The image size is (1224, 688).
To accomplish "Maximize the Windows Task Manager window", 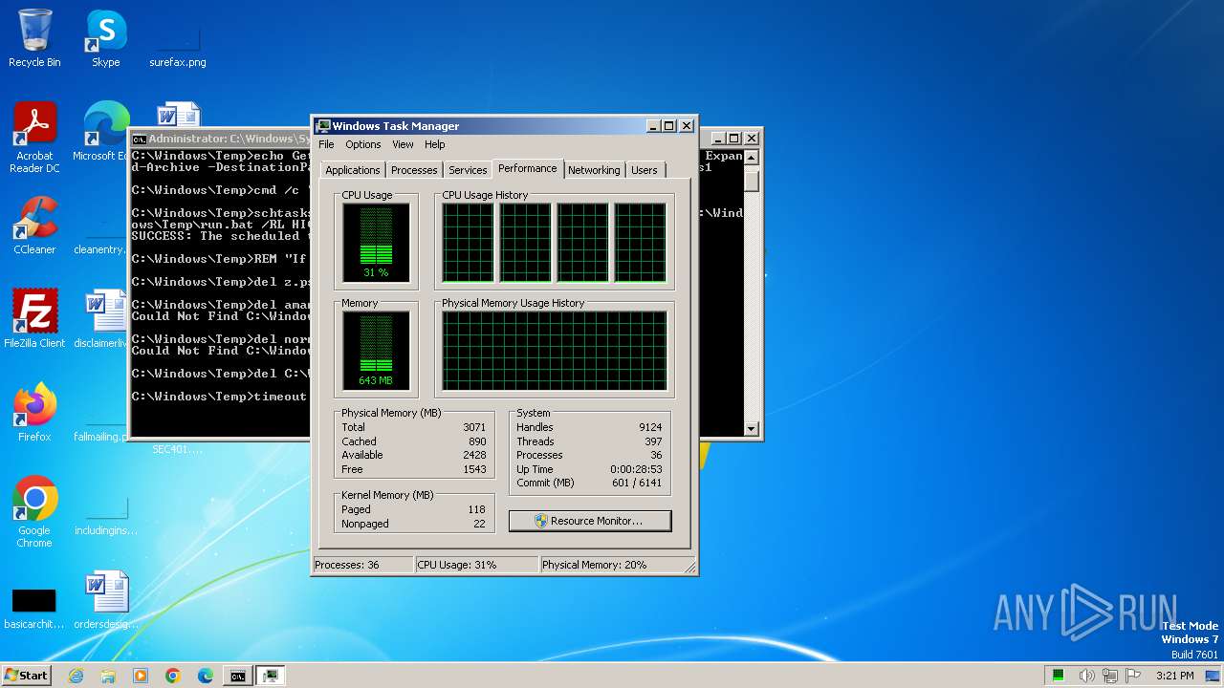I will [x=669, y=126].
